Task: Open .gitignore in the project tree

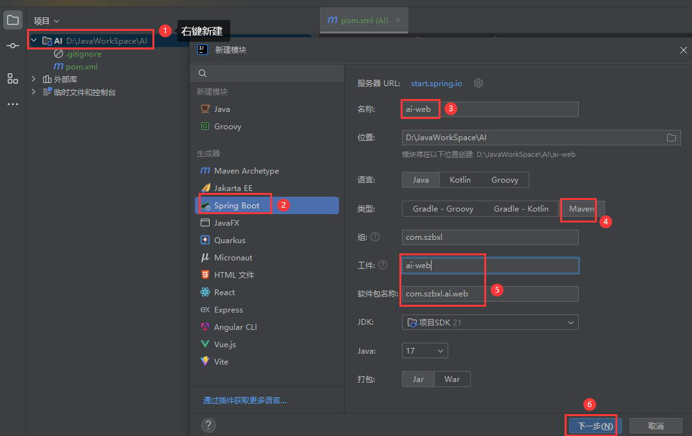Action: click(78, 54)
